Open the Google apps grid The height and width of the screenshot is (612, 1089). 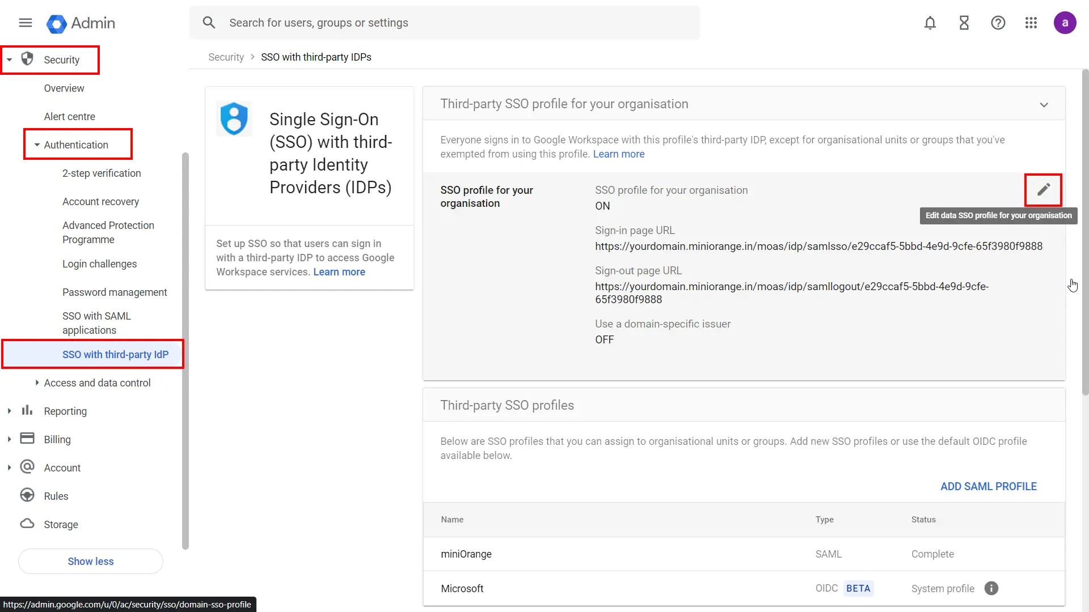tap(1031, 23)
